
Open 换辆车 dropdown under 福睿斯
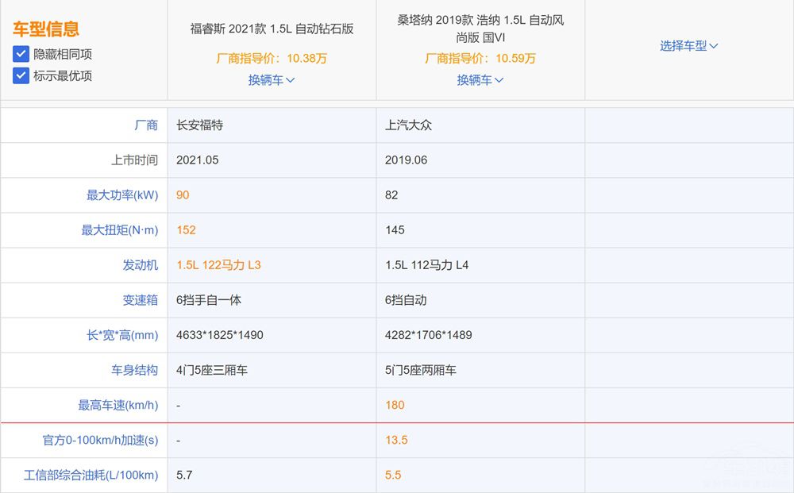click(x=272, y=80)
